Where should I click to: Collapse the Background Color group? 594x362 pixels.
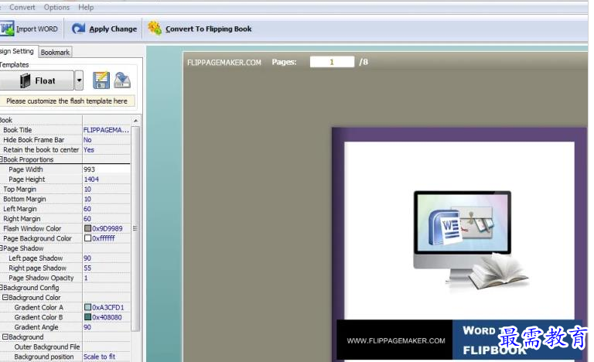5,298
